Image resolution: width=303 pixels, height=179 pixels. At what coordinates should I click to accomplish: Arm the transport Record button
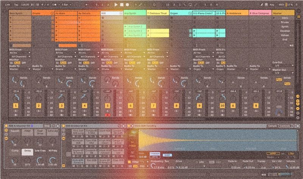(128, 5)
